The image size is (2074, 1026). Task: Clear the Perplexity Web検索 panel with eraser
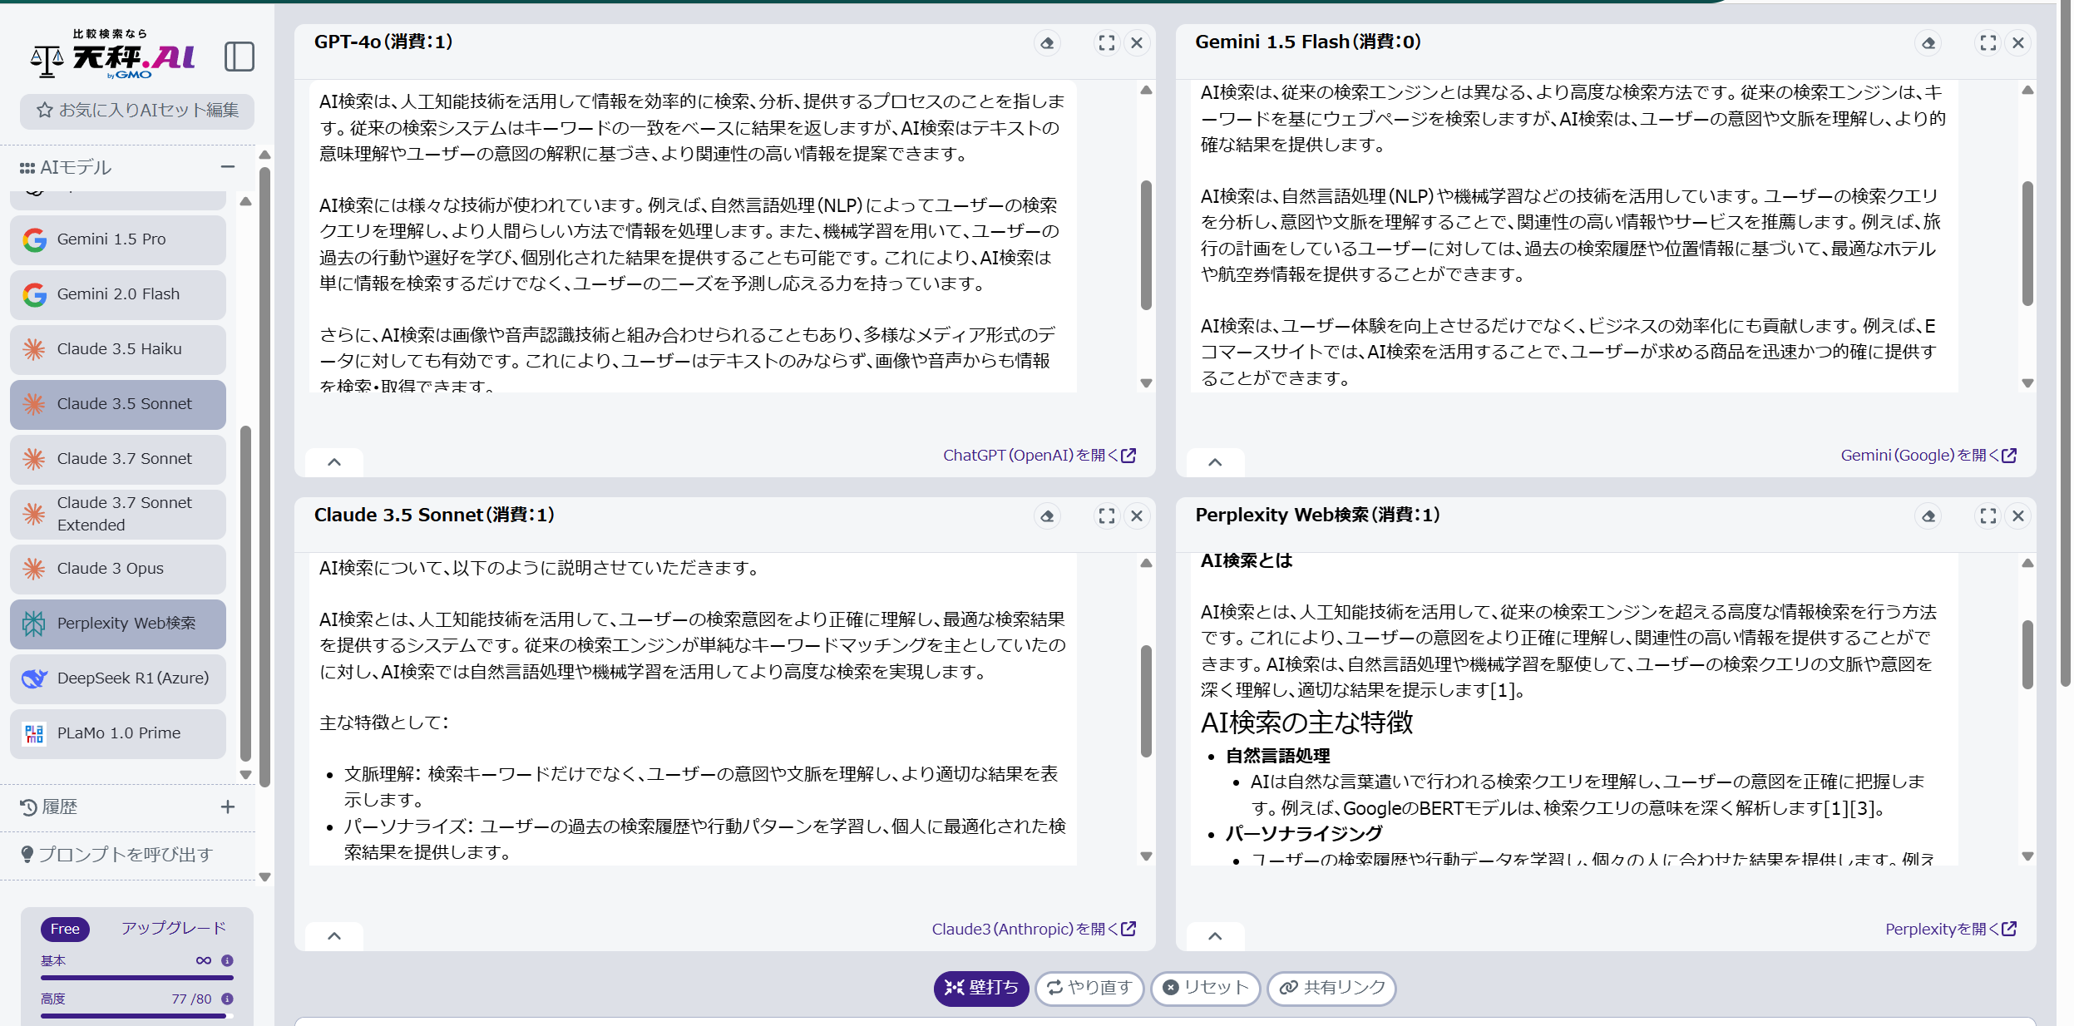click(x=1928, y=516)
